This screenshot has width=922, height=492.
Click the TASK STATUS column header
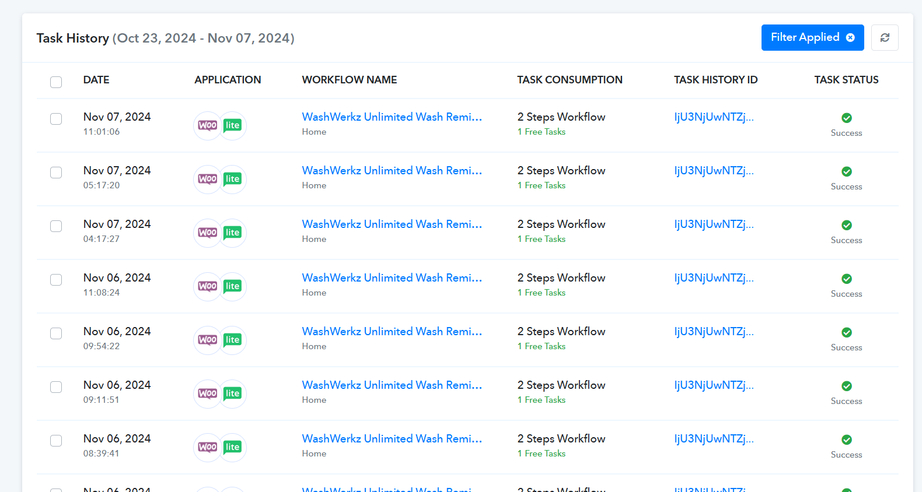[x=846, y=80]
